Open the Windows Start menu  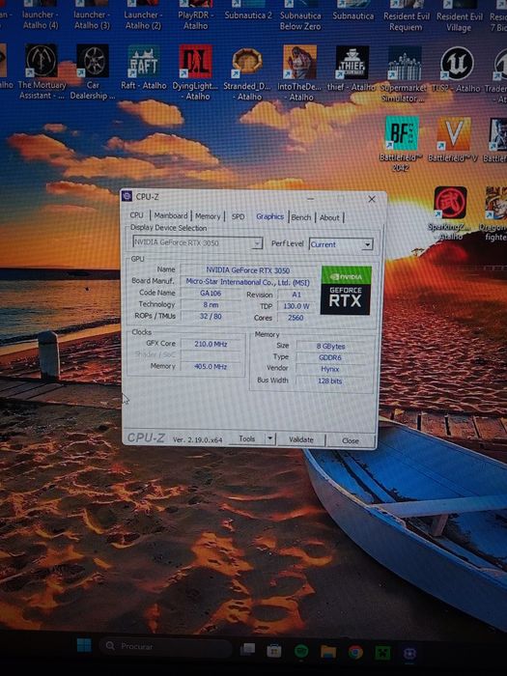[84, 645]
